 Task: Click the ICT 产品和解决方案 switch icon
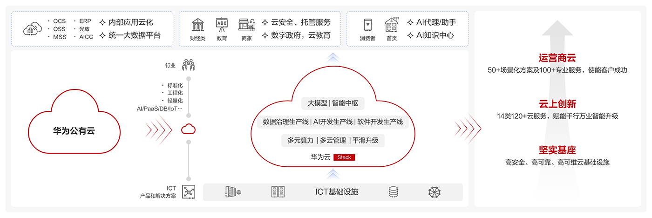[189, 192]
